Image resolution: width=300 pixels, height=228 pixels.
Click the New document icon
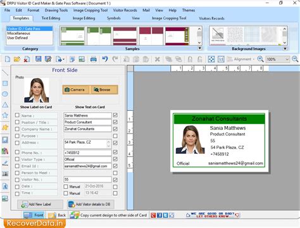click(x=8, y=59)
